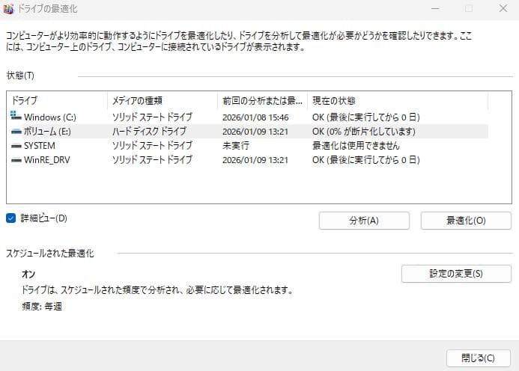Uncheck the 詳細ビュー(D) checkbox

(11, 218)
